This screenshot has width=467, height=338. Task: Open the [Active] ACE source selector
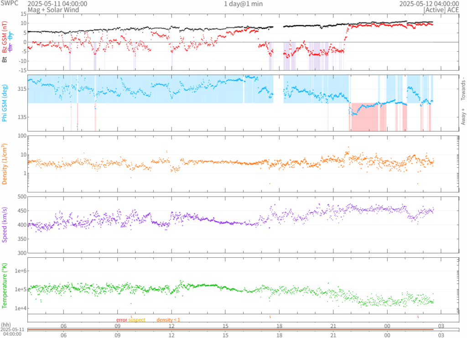(441, 10)
